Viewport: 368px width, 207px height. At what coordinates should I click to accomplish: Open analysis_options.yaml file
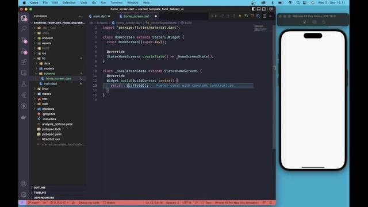pos(57,124)
